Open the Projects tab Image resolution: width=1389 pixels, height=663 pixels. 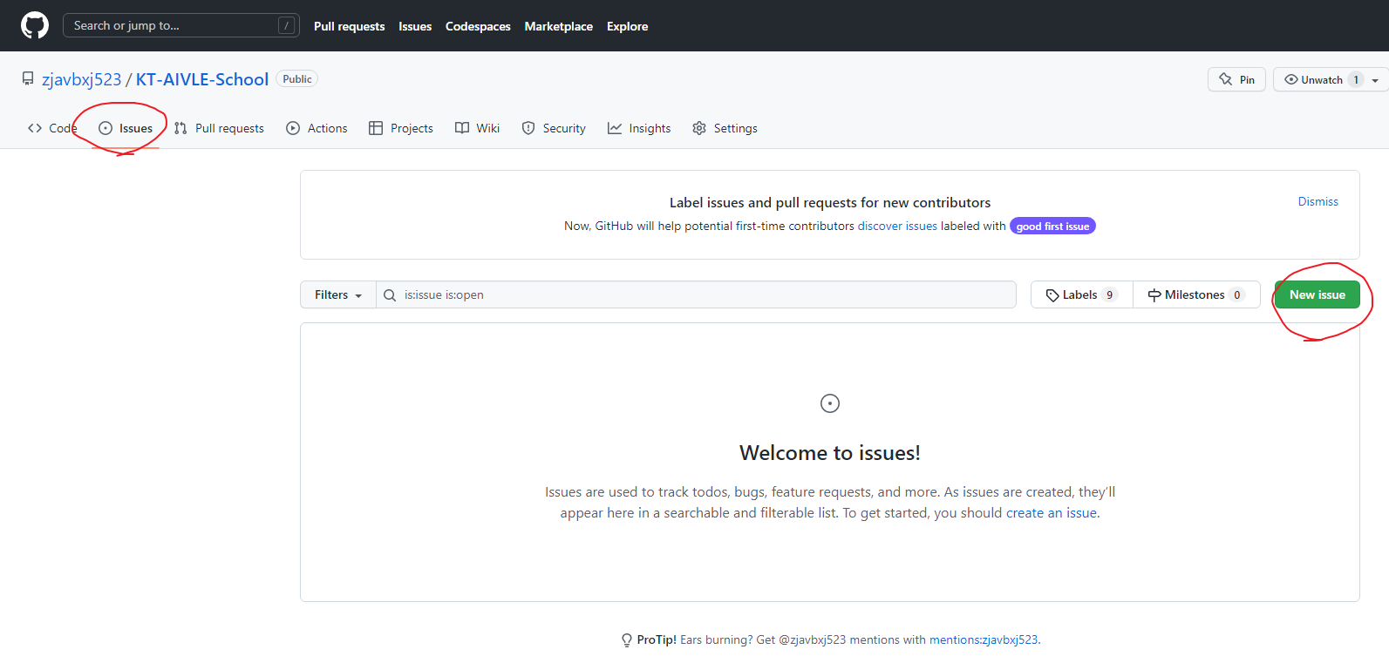click(x=401, y=128)
